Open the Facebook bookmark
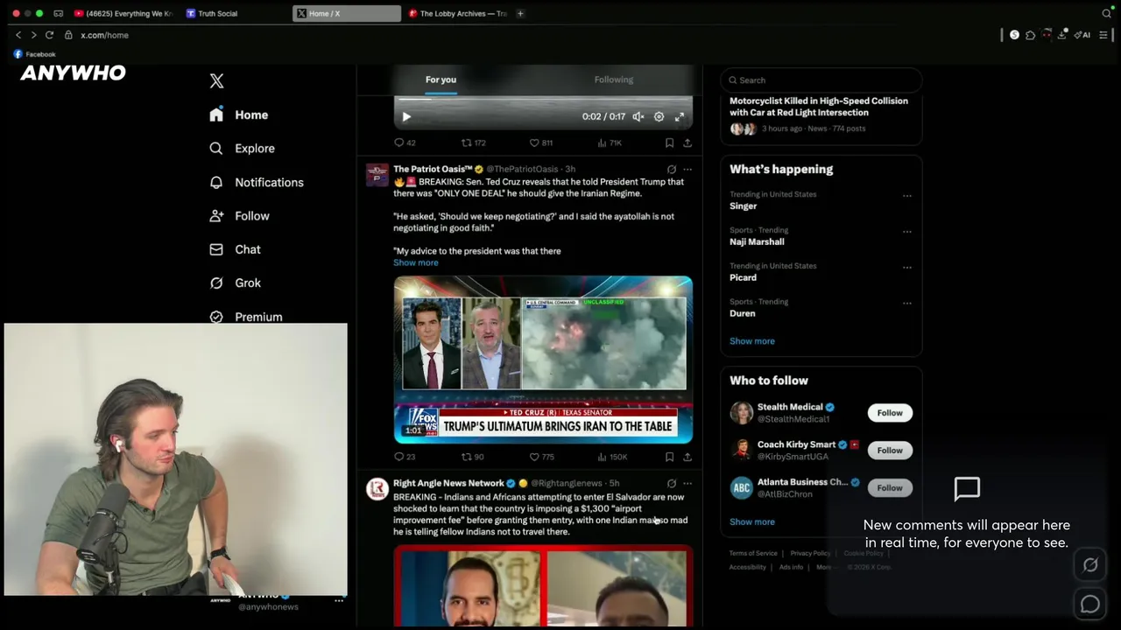Screen dimensions: 1121x630 [34, 54]
